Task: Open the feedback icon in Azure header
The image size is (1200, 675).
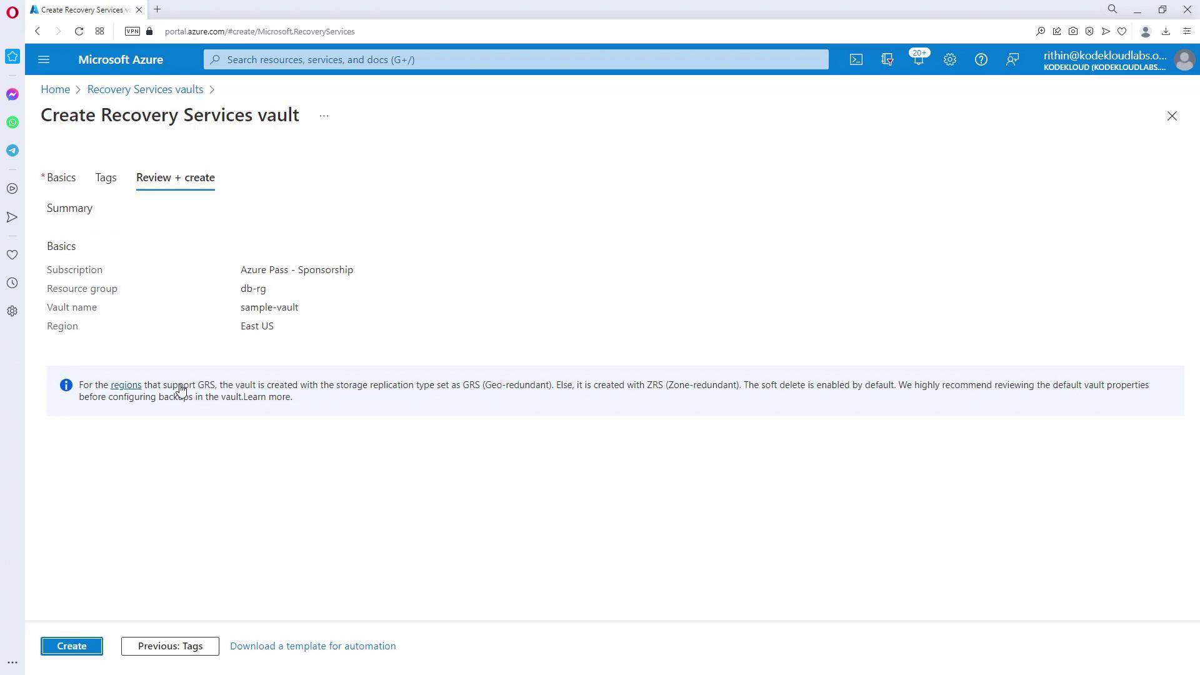Action: tap(1012, 60)
